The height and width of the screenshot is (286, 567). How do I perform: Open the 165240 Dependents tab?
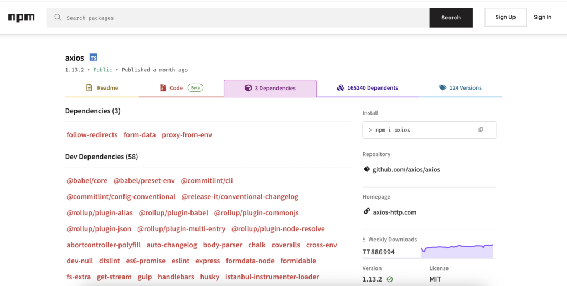coord(367,88)
